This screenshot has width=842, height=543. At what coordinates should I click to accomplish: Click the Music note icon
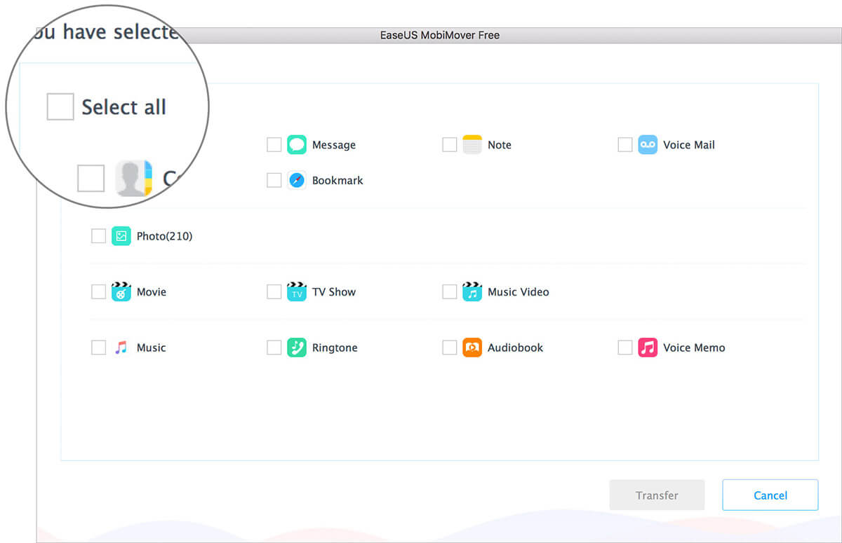click(x=121, y=348)
